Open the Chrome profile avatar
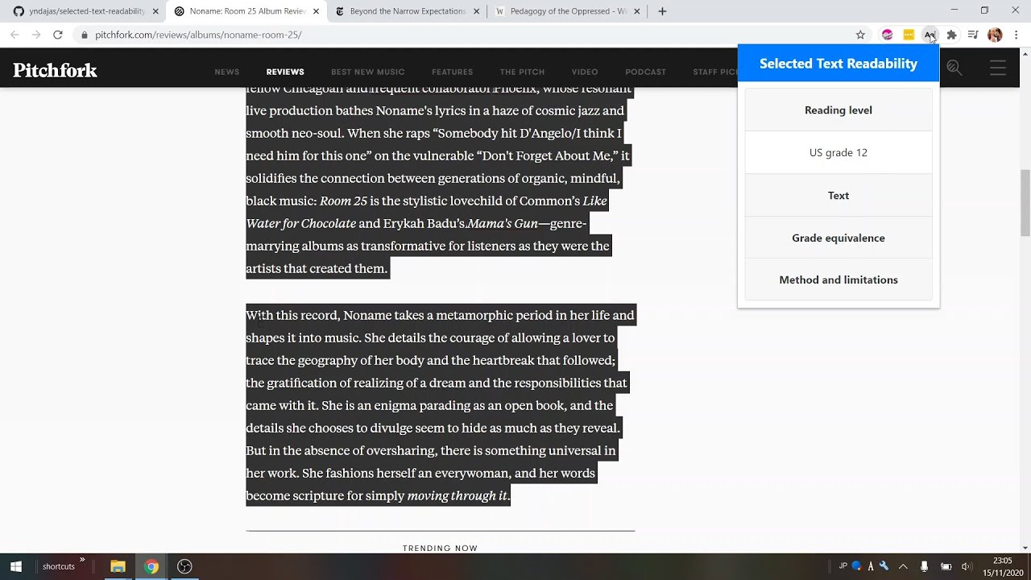Image resolution: width=1031 pixels, height=580 pixels. (x=995, y=35)
